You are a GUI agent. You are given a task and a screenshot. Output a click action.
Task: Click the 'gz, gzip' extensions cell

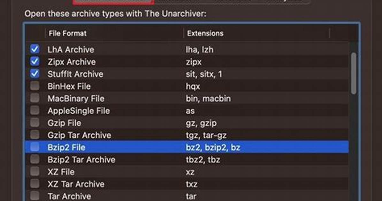tap(201, 123)
